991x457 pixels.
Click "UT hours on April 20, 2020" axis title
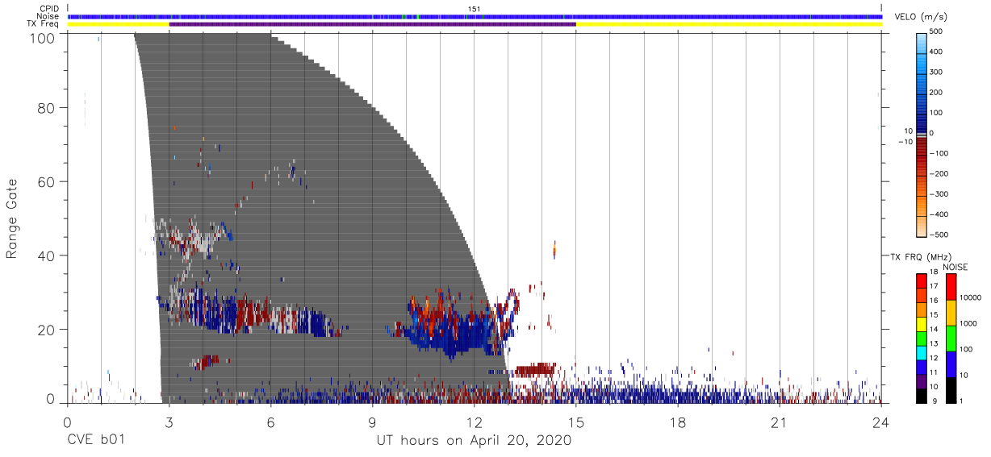click(x=474, y=441)
